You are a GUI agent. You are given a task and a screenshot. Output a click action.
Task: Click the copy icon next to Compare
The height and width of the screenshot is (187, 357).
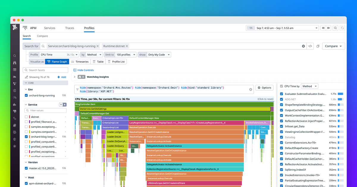[x=318, y=46]
